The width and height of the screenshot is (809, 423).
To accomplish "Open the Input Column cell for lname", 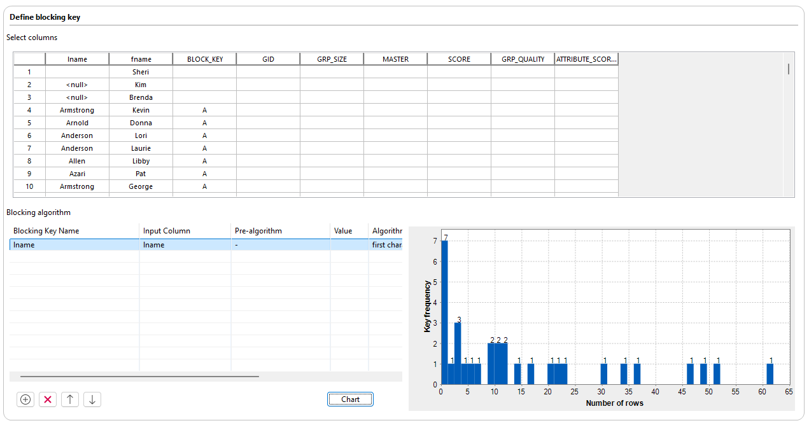I will click(x=185, y=245).
